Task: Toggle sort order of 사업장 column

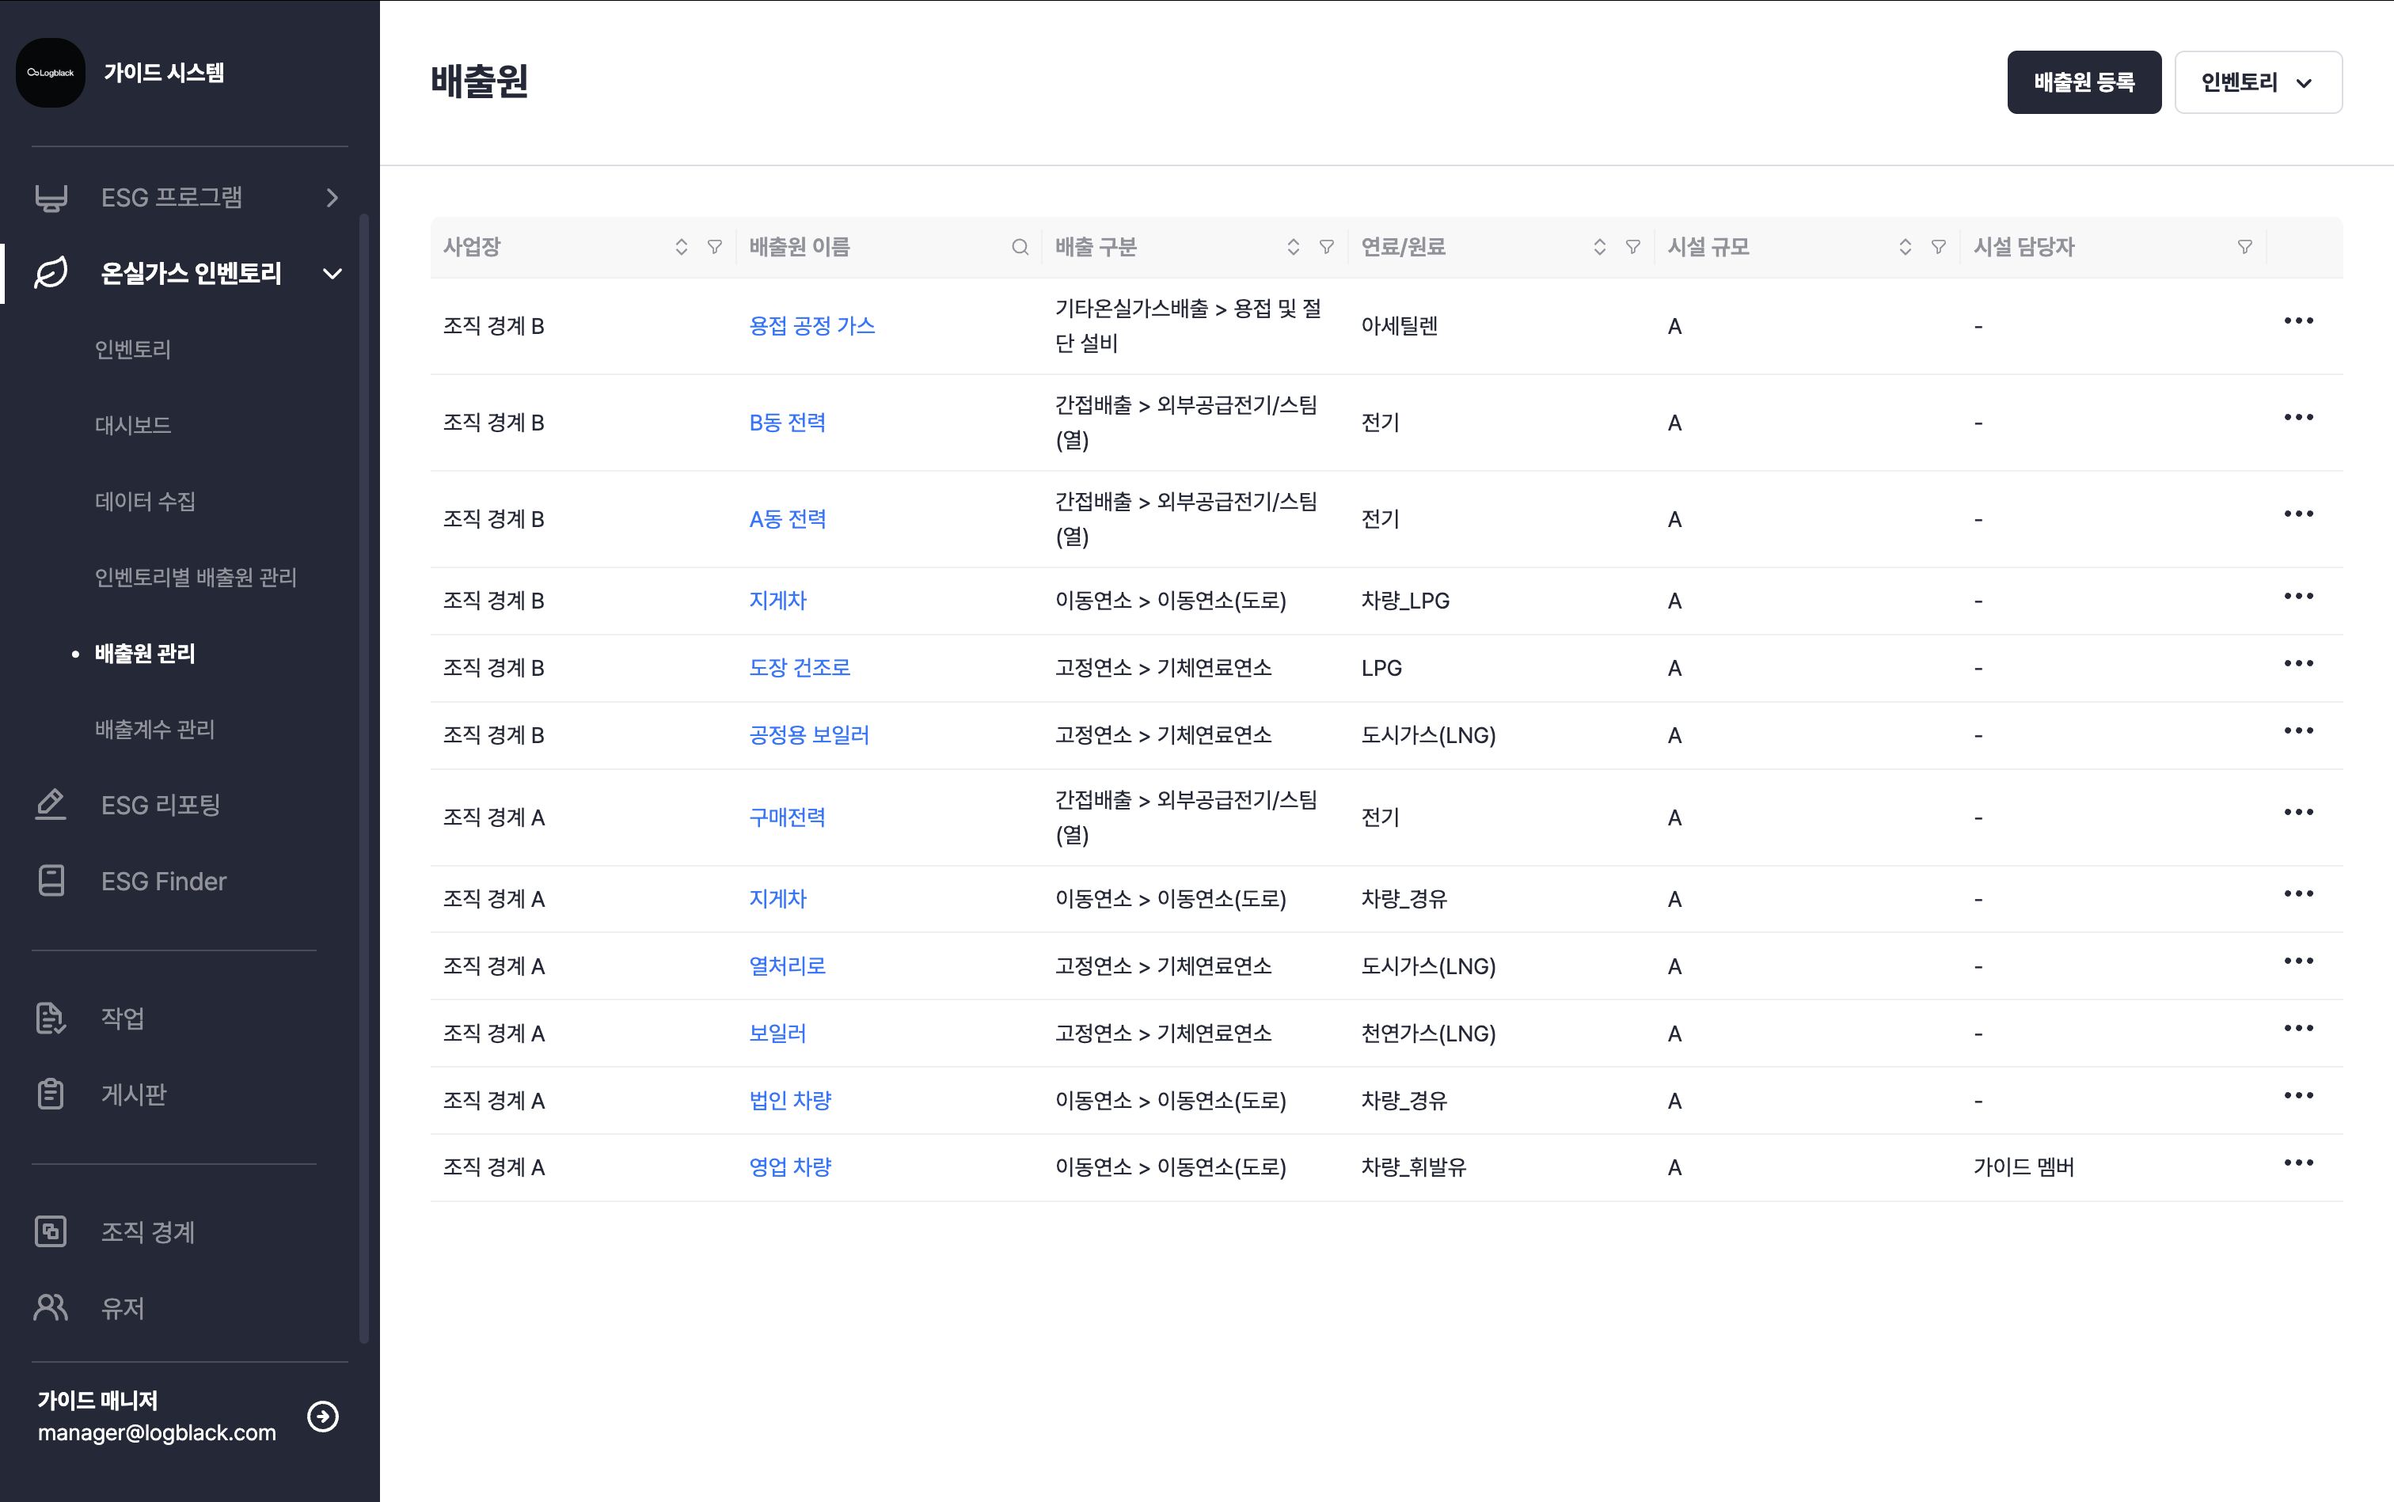Action: click(x=681, y=248)
